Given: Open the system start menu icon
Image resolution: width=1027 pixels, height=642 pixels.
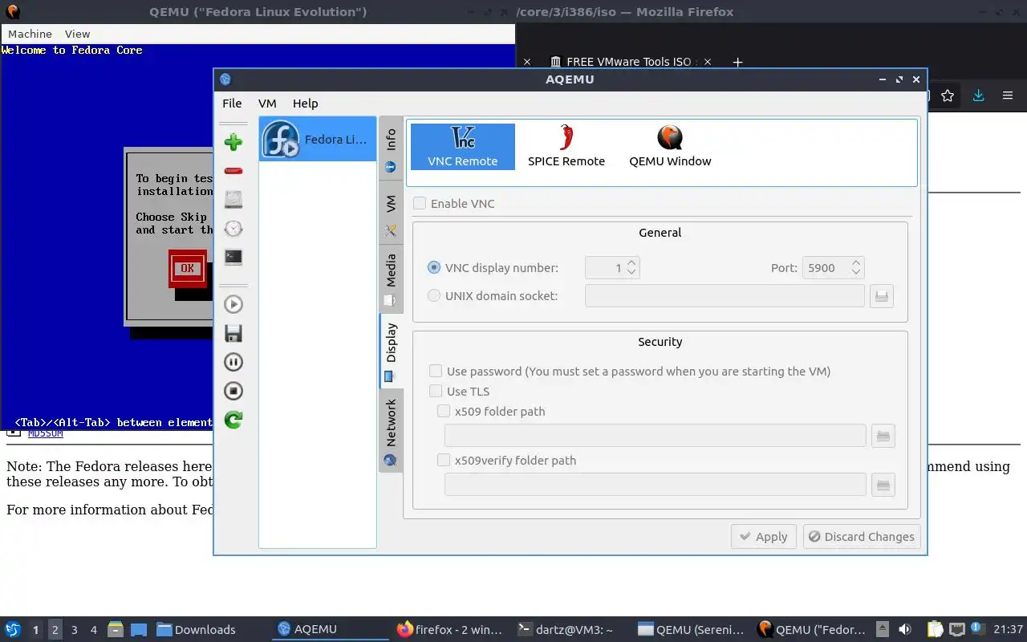Looking at the screenshot, I should click(x=13, y=629).
